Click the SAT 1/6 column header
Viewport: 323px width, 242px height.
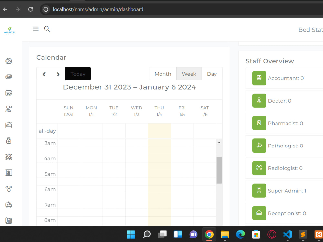(x=205, y=111)
